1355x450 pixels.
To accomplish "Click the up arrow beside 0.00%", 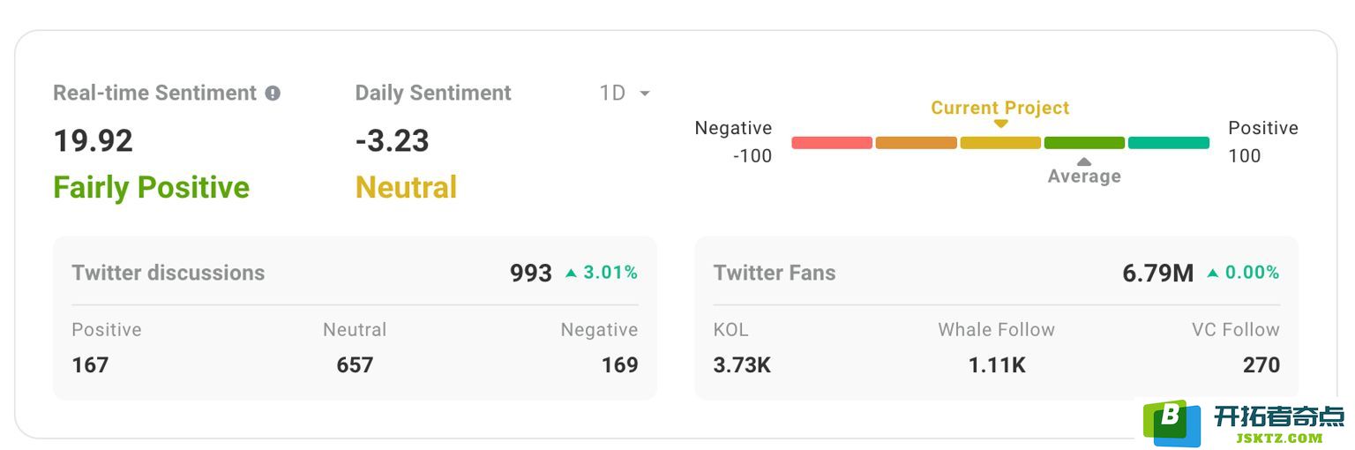I will point(1213,274).
